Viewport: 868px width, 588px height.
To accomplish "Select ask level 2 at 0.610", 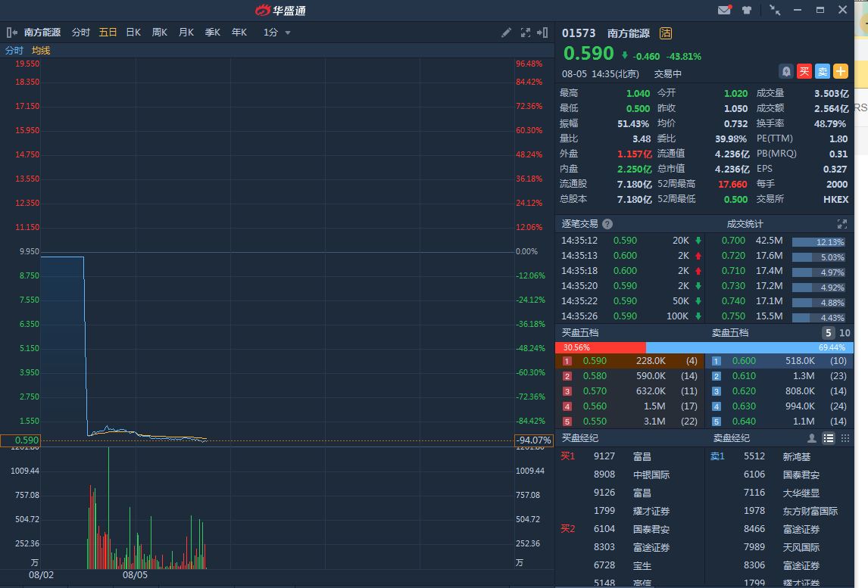I will (x=779, y=376).
